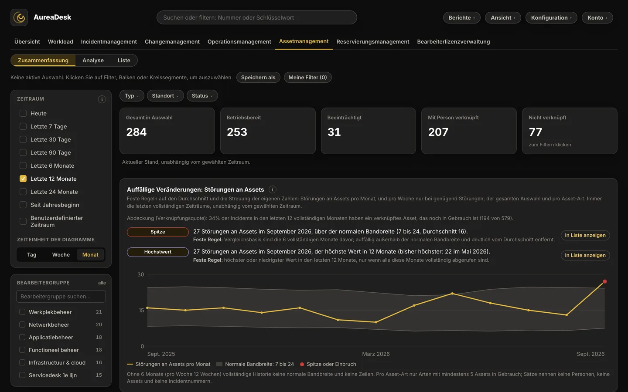Screen dimensions: 628x392
Task: Select the Analyse view tab
Action: 93,61
